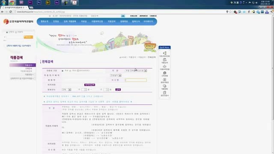The height and width of the screenshot is (154, 274).
Task: Expand the bottom sidebar section under 작품현황
Action: point(23,79)
